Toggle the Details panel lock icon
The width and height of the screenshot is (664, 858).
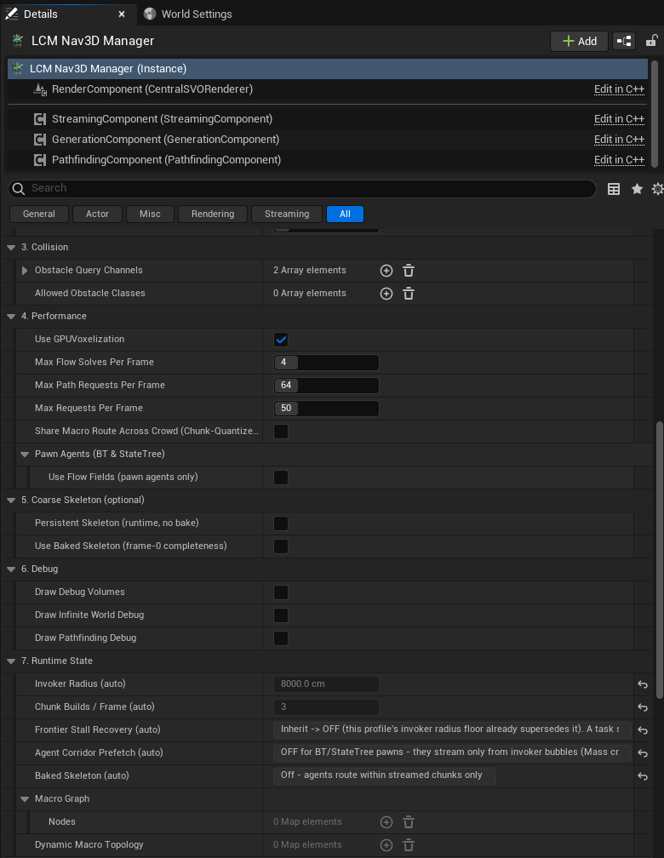[x=651, y=41]
